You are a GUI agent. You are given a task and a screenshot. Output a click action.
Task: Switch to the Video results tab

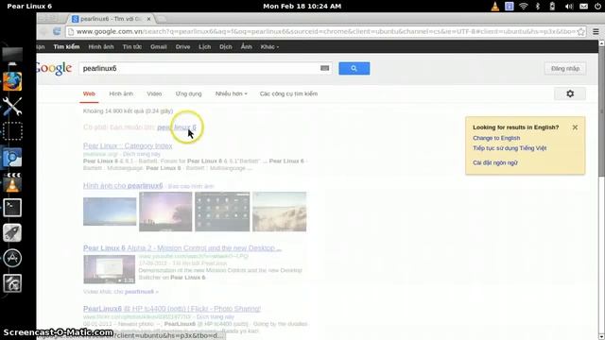pos(154,93)
